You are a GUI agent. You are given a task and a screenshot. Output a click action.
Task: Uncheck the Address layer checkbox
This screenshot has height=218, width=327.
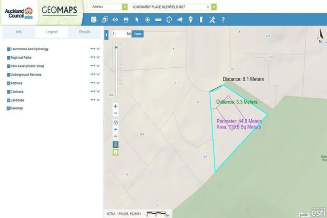click(9, 83)
